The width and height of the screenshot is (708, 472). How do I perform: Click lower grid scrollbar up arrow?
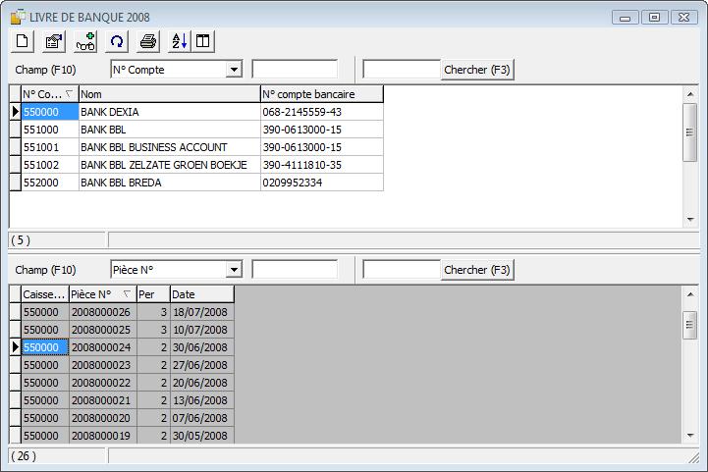point(690,294)
